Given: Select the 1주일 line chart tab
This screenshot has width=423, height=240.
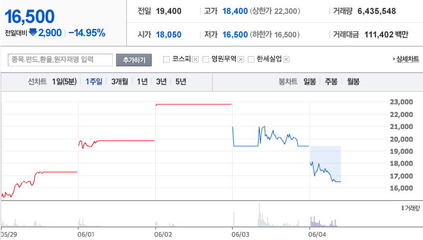Looking at the screenshot, I should (94, 81).
